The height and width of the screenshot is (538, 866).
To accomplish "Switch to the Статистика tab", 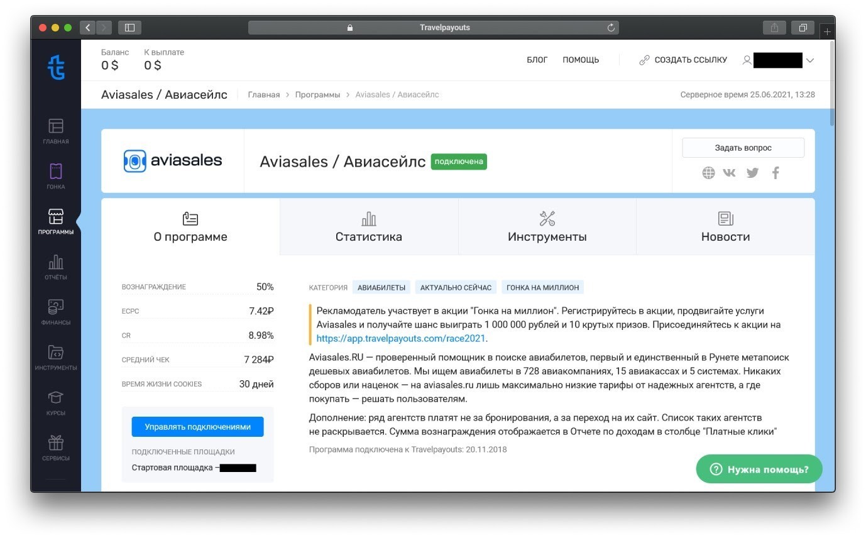I will click(x=369, y=227).
